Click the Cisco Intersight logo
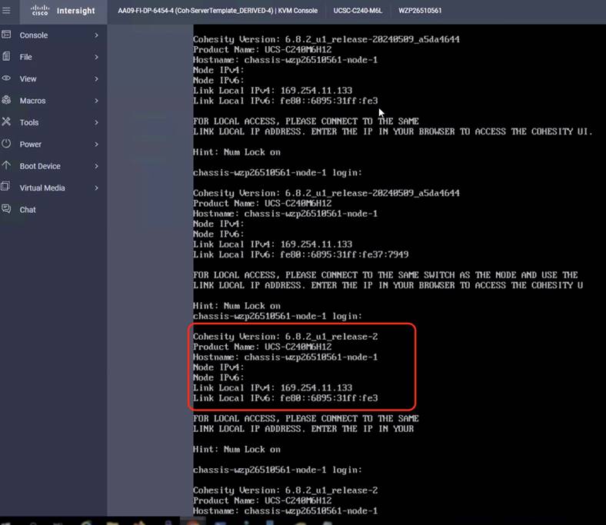606x525 pixels. [x=40, y=11]
